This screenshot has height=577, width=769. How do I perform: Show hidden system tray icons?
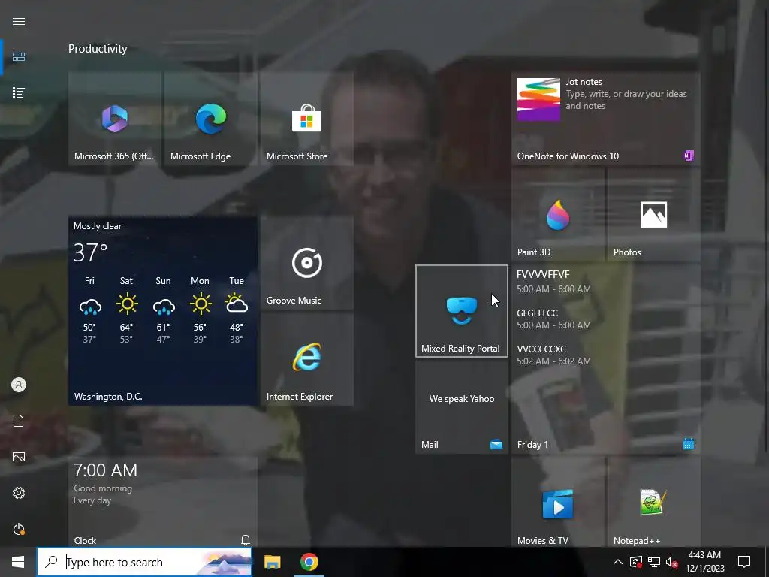(618, 562)
